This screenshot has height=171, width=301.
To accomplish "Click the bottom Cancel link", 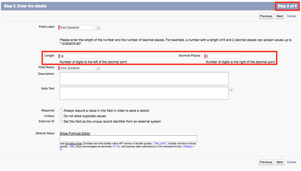I will pos(292,162).
